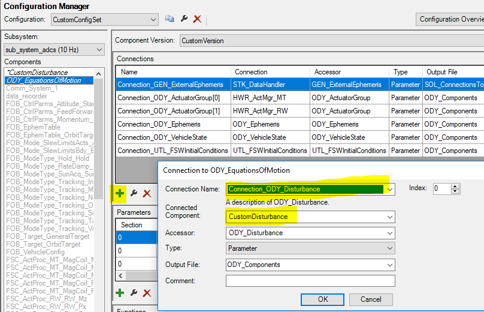Delete parameter with the lower red X
Viewport: 484px width, 312px height.
pyautogui.click(x=147, y=293)
